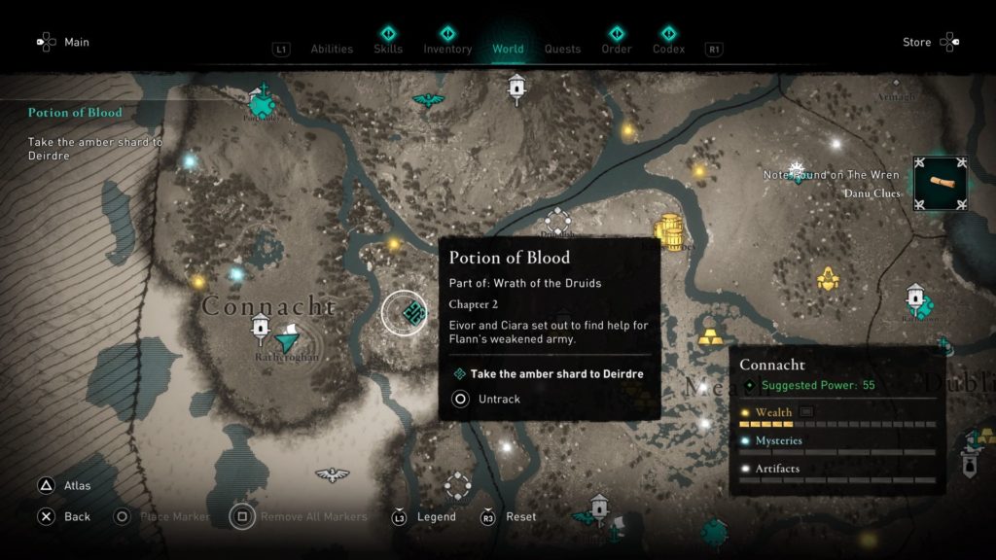996x560 pixels.
Task: Click the teal player arrow near Rathcroghan
Action: 288,339
